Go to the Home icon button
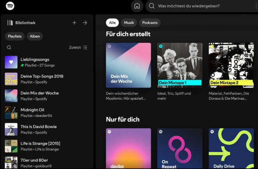Viewport: 258px width, 169px height. [x=137, y=6]
